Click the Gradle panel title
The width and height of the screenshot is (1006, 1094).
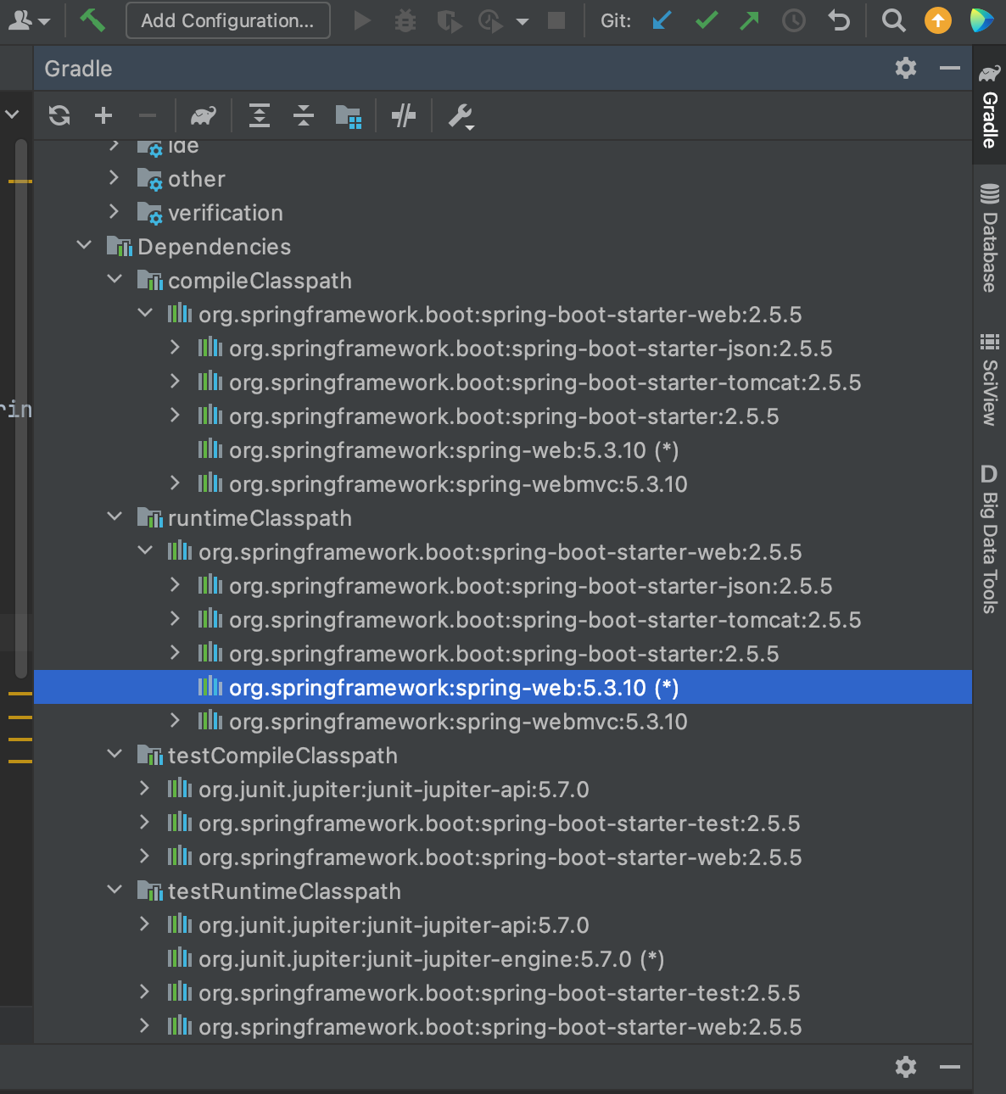pos(78,69)
